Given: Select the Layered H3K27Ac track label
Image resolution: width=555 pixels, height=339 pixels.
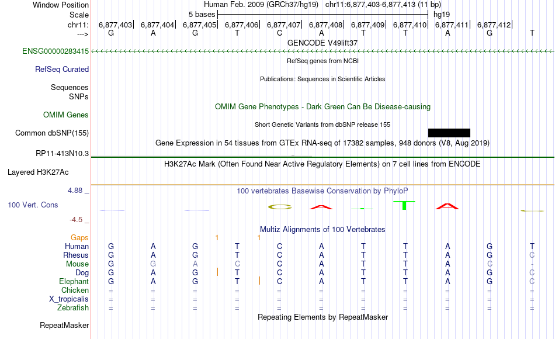Looking at the screenshot, I should [x=38, y=172].
